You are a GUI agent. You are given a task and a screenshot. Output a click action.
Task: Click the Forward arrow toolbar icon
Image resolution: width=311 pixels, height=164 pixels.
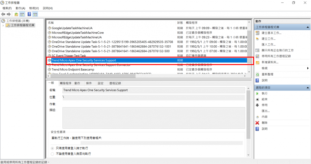pos(9,14)
